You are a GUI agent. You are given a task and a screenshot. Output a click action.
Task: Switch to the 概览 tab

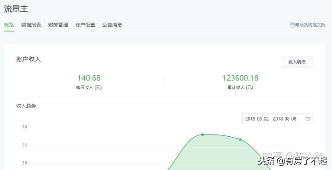(9, 25)
